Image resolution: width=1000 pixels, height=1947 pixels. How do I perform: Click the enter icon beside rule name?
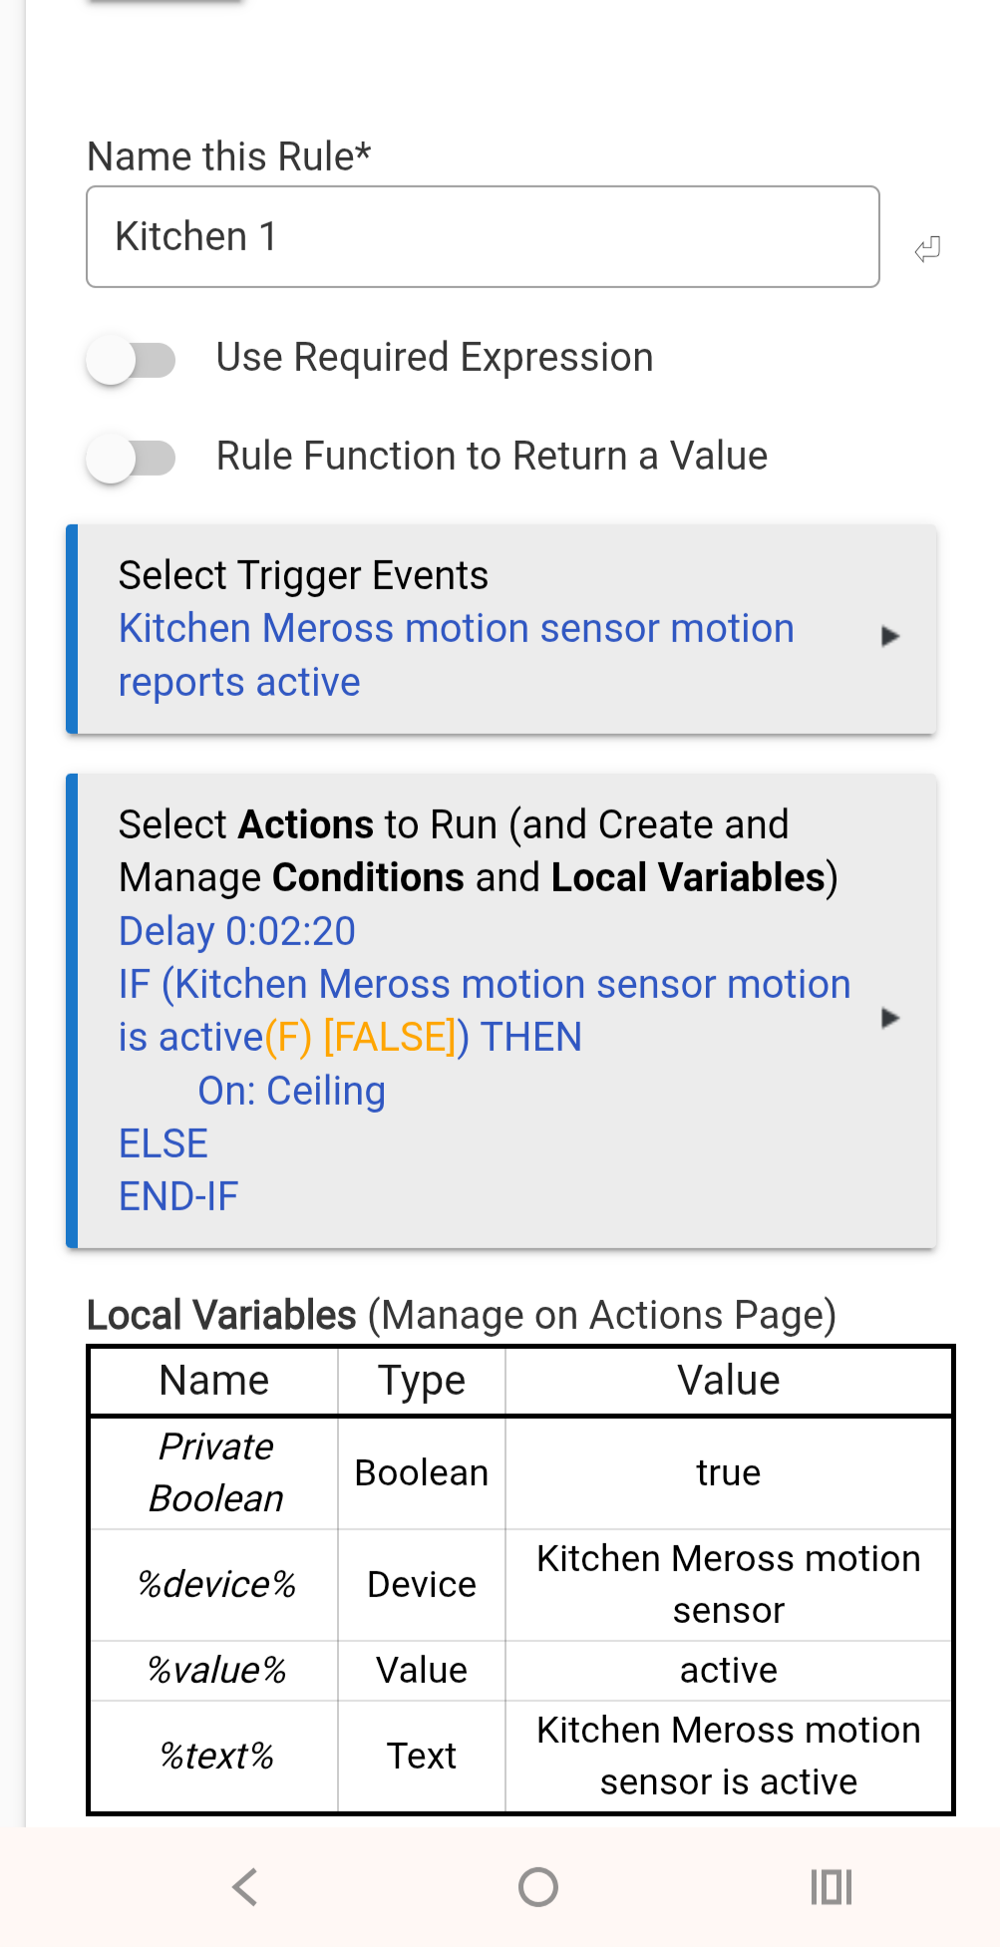[927, 248]
